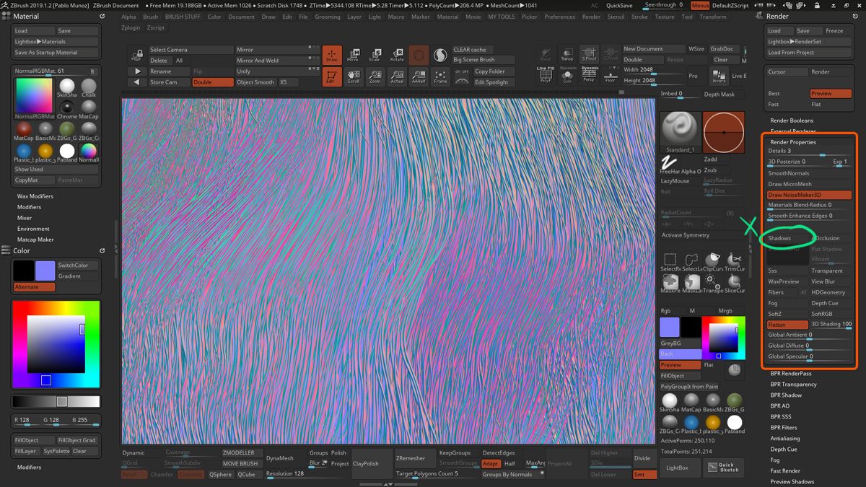The width and height of the screenshot is (866, 487).
Task: Set canvas to Actual size icon
Action: [x=397, y=76]
